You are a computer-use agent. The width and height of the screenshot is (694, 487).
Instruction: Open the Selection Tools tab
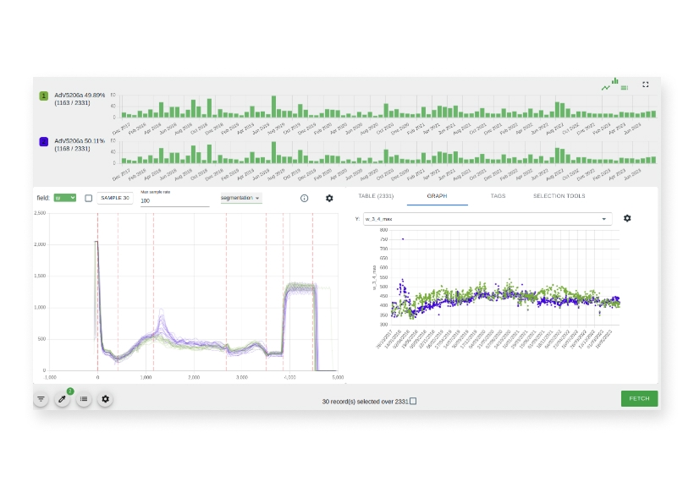(x=559, y=195)
